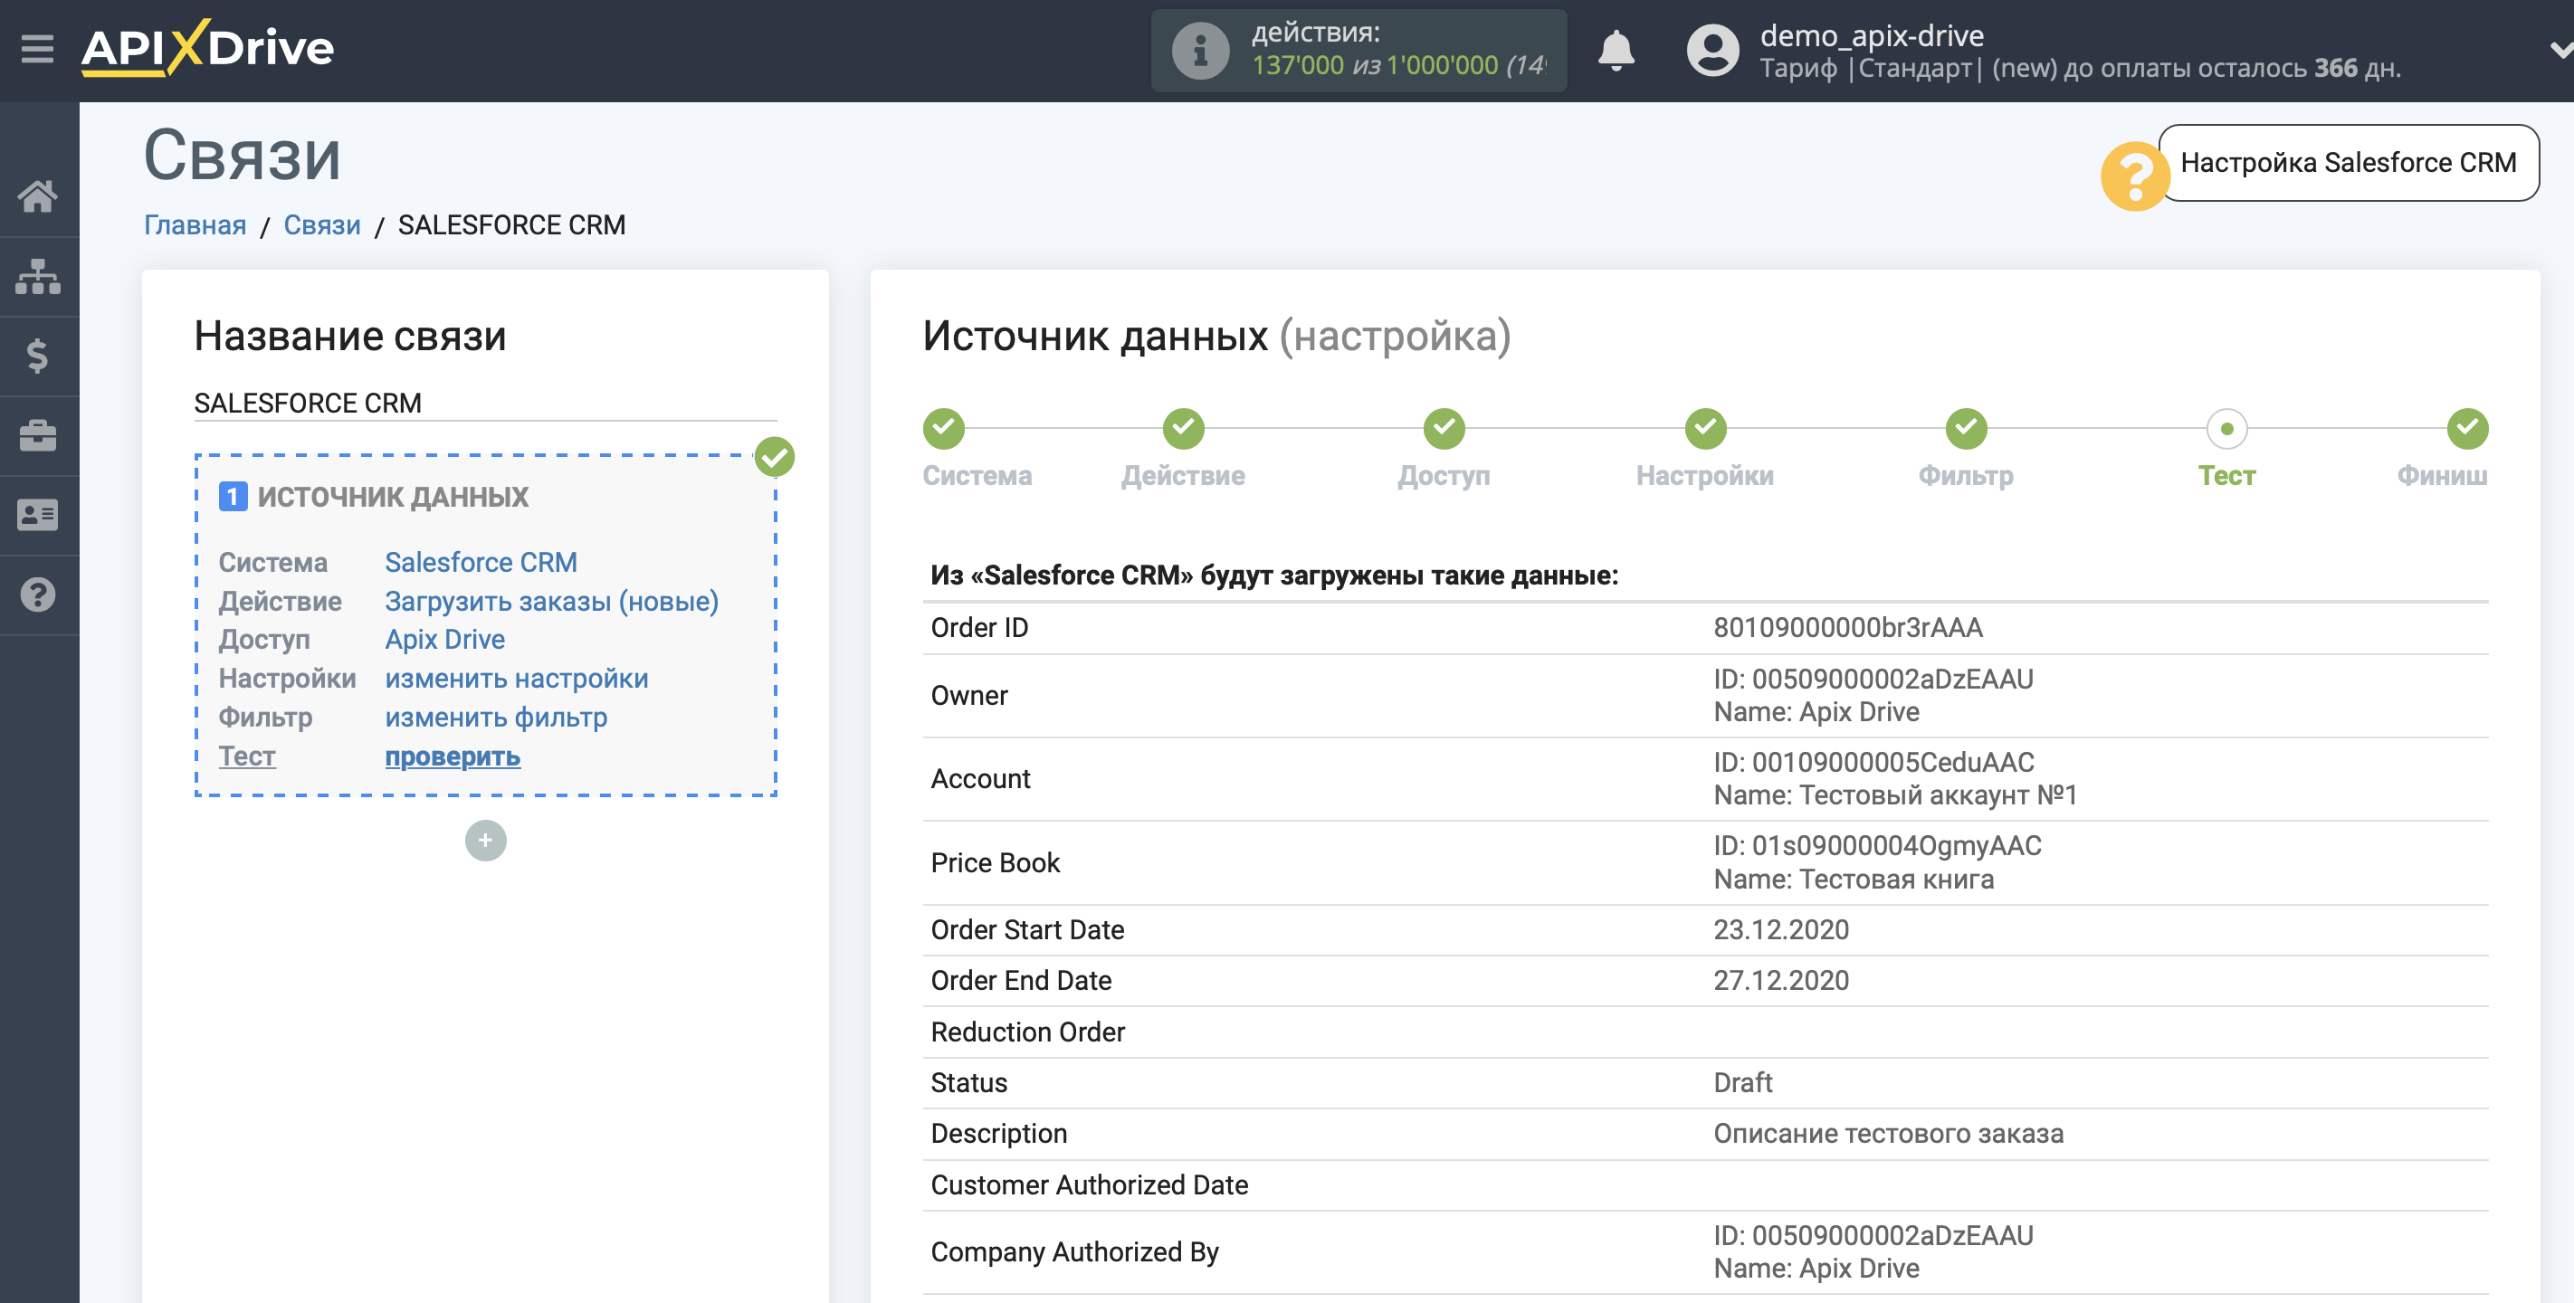Select Order Start Date value 23.12.2020
The height and width of the screenshot is (1303, 2574).
point(1780,930)
